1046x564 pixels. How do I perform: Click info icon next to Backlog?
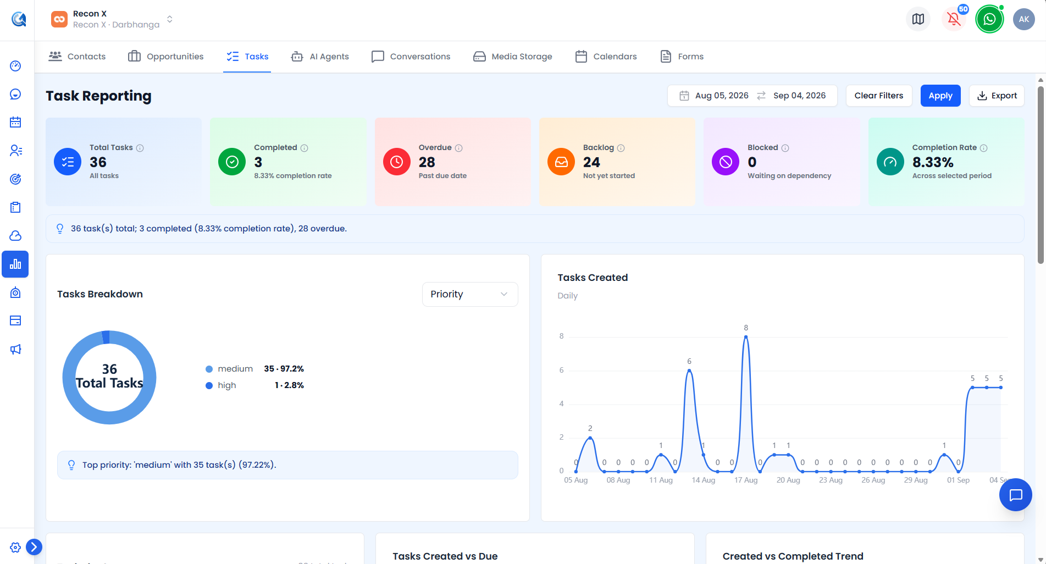click(x=621, y=148)
